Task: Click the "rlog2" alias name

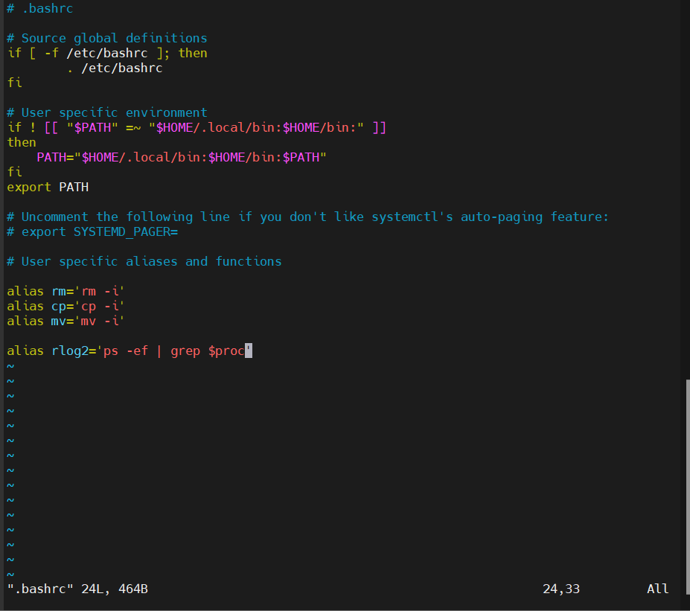Action: coord(70,351)
